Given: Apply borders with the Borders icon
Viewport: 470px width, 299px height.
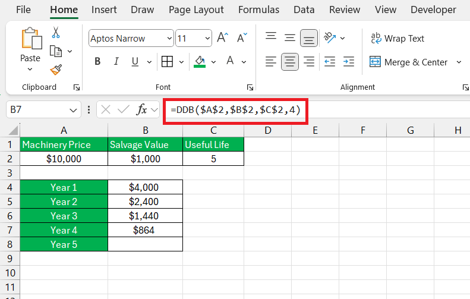Looking at the screenshot, I should 167,61.
